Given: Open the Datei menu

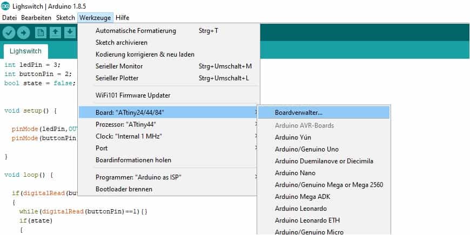Looking at the screenshot, I should [10, 18].
